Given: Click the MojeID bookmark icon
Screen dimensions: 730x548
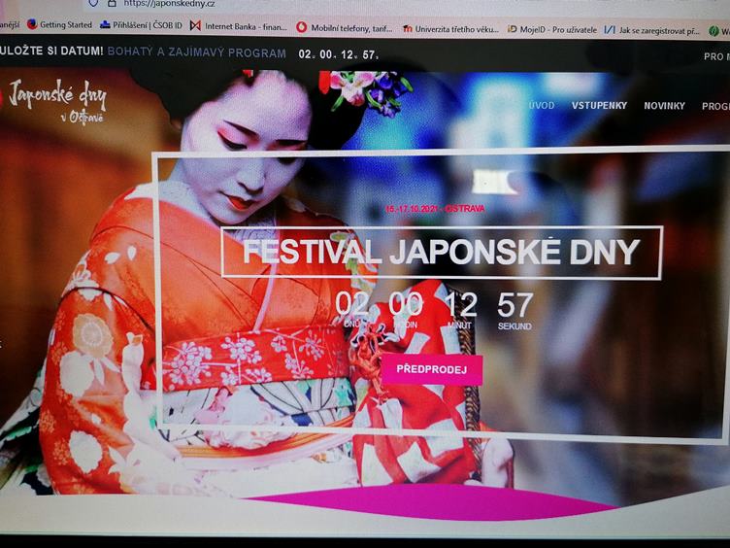Looking at the screenshot, I should coord(513,29).
